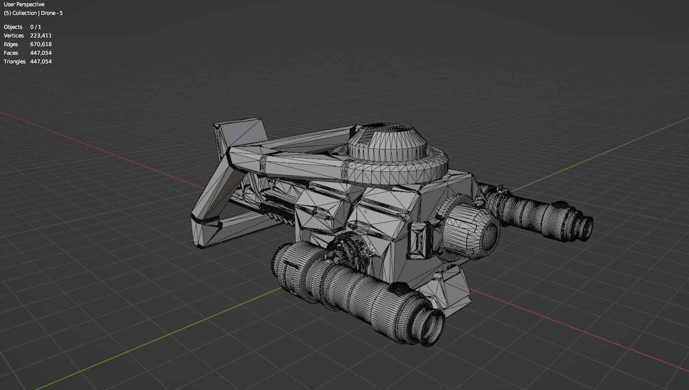
Task: Click the red-white 3D cursor on the drone
Action: [370, 251]
